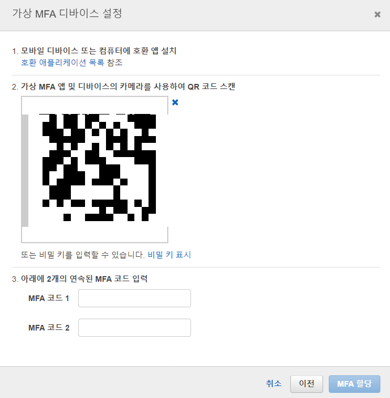Click the 참조 text after the apps link
390x398 pixels.
[115, 62]
